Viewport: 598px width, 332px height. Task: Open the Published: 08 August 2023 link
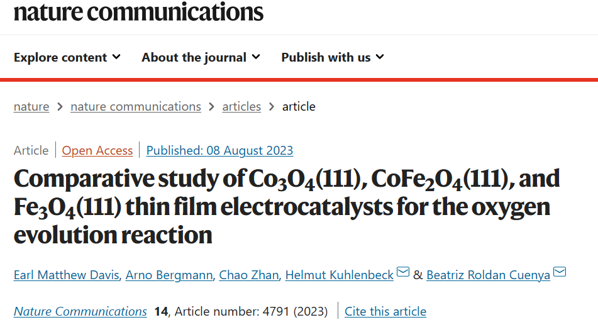[x=219, y=150]
